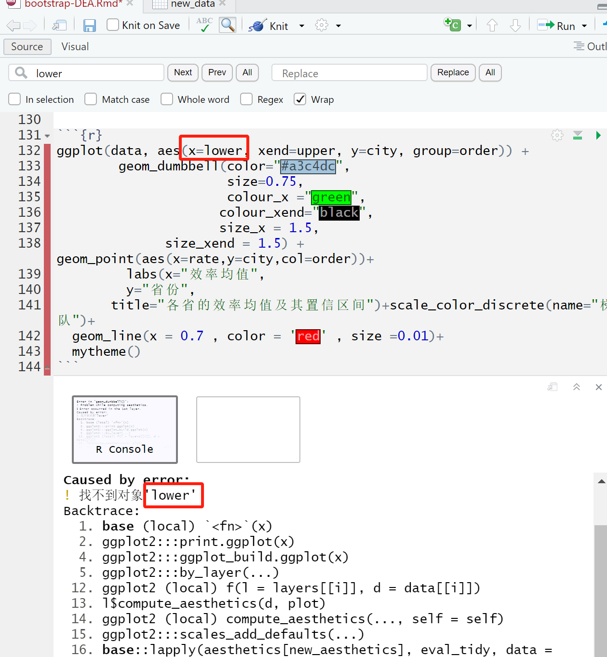Clear the chunk output with the X icon
Image resolution: width=607 pixels, height=657 pixels.
(x=598, y=387)
